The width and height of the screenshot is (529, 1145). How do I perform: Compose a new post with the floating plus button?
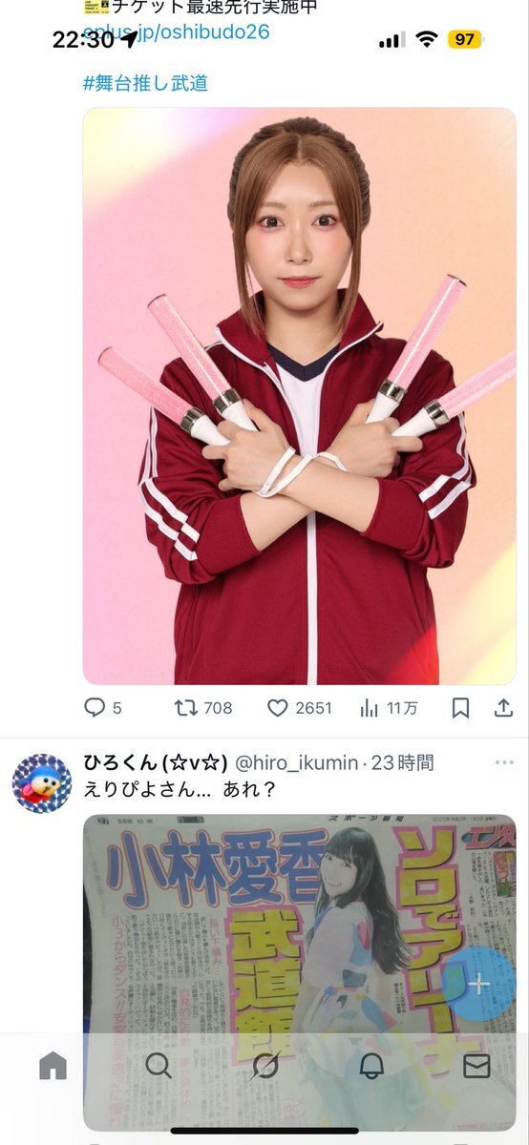coord(478,984)
